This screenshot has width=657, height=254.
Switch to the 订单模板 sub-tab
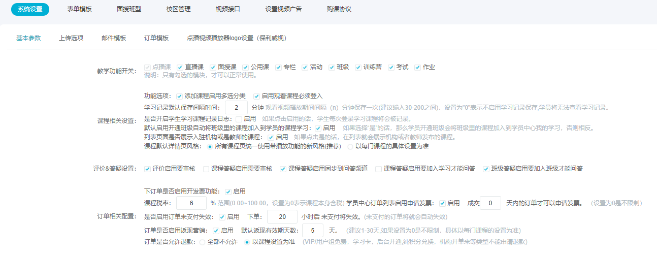156,38
